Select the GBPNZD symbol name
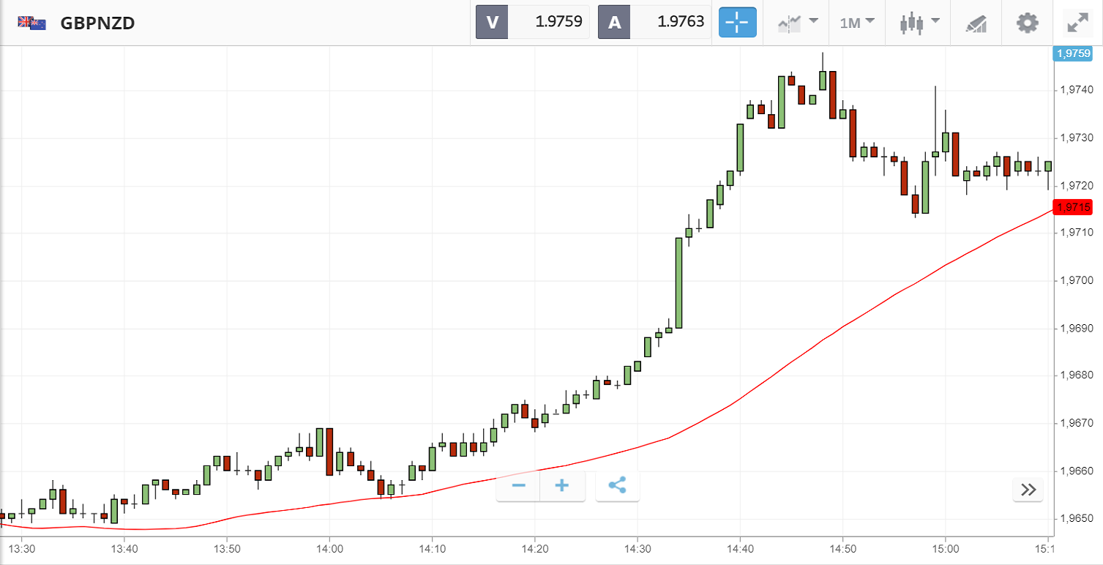The image size is (1103, 565). (x=97, y=23)
